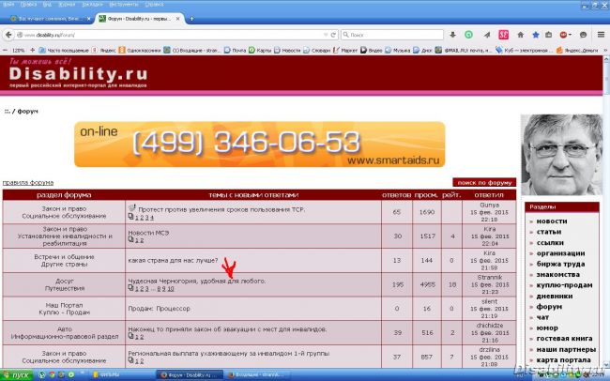Open the topic Новости МСЭ
The width and height of the screenshot is (610, 381).
point(148,233)
